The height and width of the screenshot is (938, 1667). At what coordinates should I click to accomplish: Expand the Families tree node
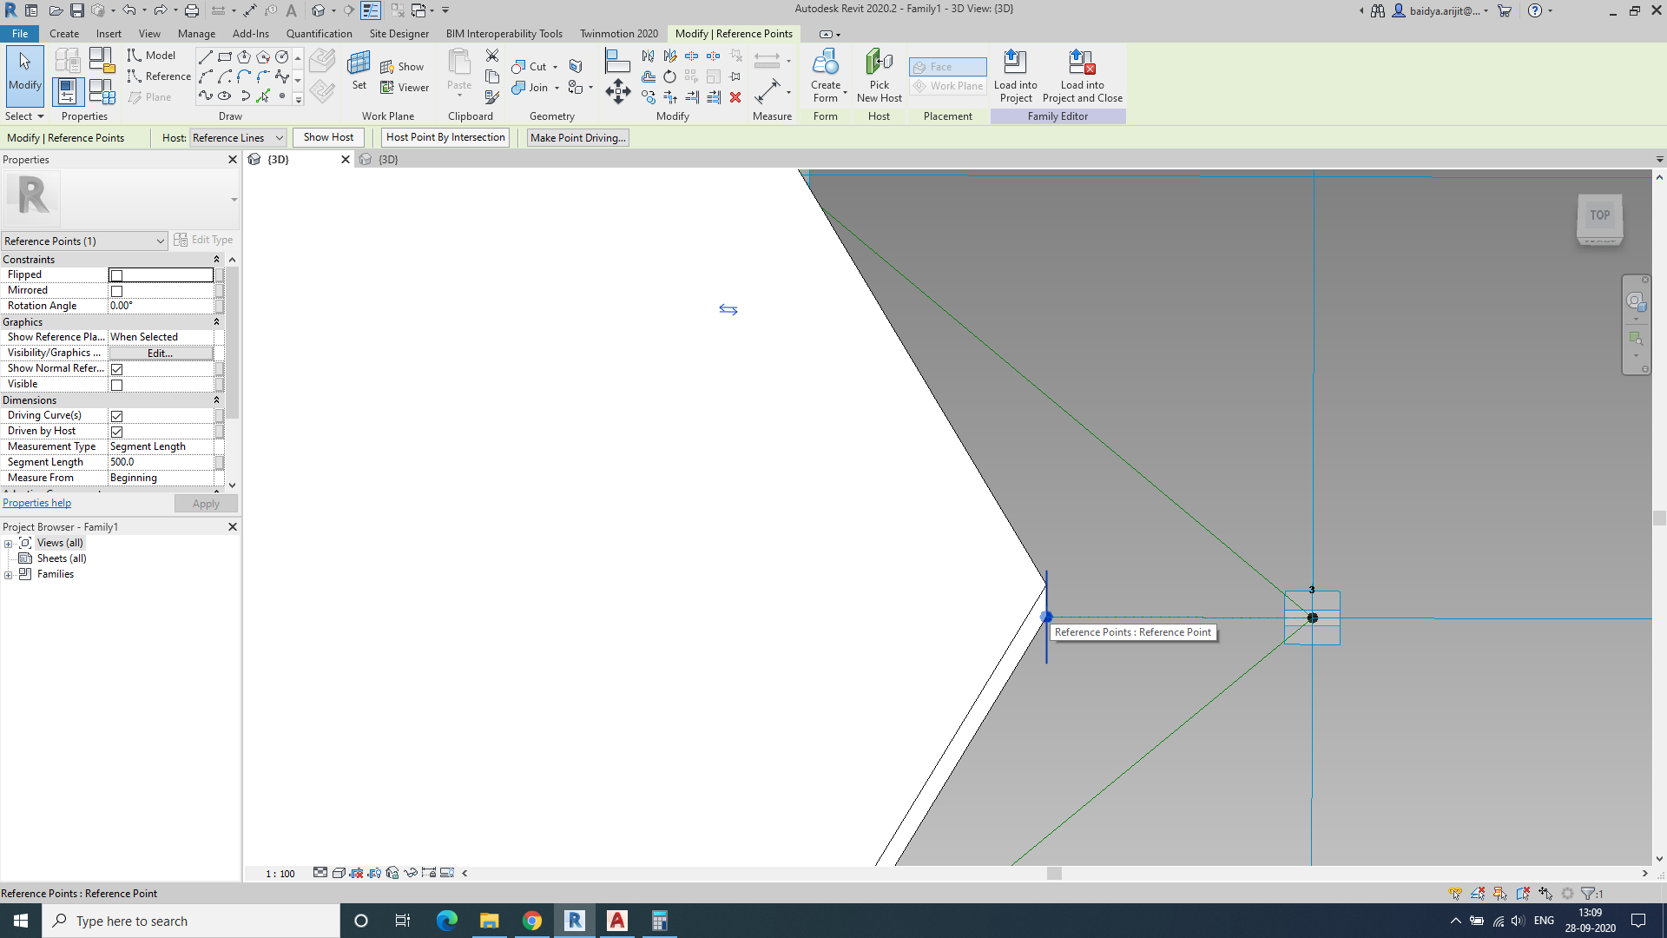click(x=8, y=574)
